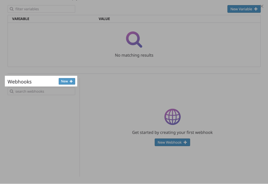268x184 pixels.
Task: Click the magnifier icon in filter variables field
Action: (12, 9)
